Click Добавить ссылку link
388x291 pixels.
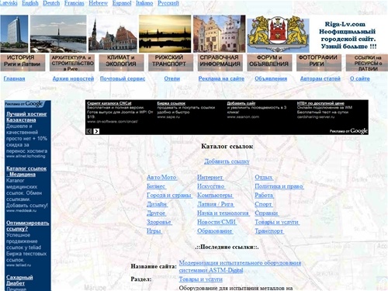pyautogui.click(x=227, y=161)
